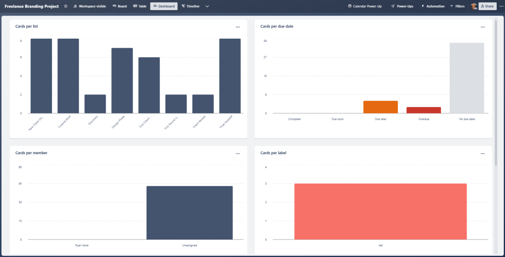Expand the views dropdown chevron
Image resolution: width=505 pixels, height=257 pixels.
207,6
